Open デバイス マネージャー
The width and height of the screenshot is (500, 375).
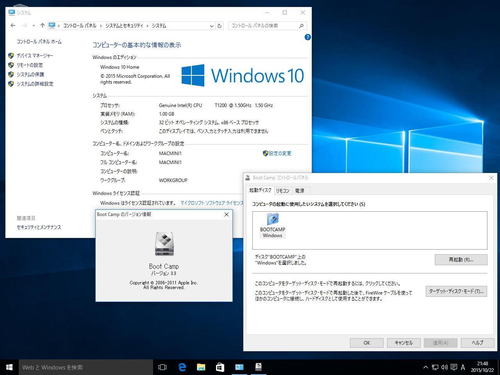tap(35, 56)
